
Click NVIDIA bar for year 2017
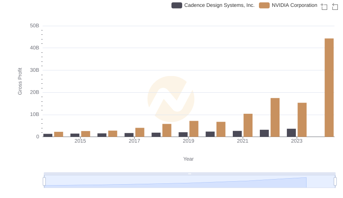pos(140,132)
